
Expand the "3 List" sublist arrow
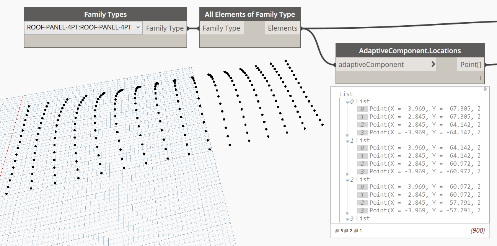point(347,219)
